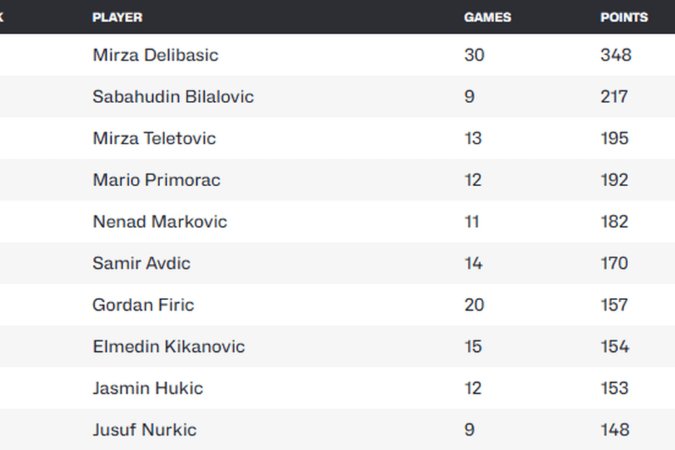The width and height of the screenshot is (675, 450).
Task: Sort by the GAMES column header
Action: pos(487,17)
